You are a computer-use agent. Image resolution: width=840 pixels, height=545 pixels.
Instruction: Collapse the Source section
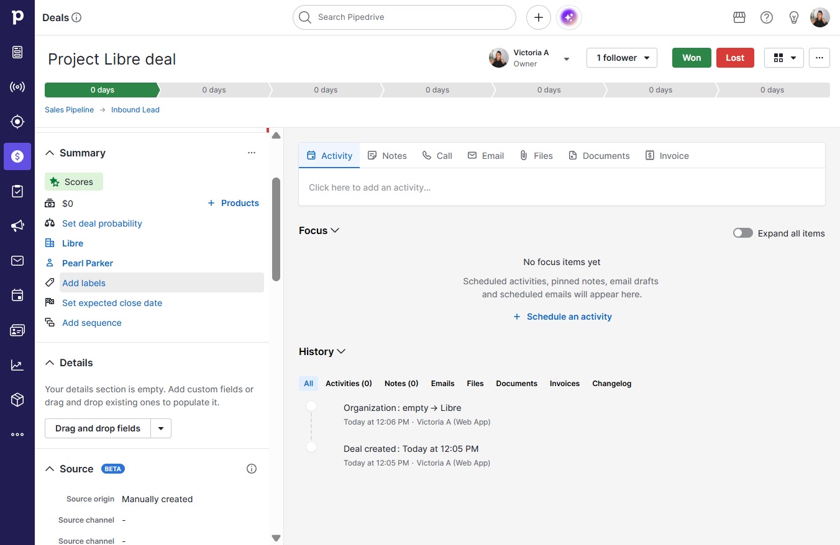tap(50, 469)
